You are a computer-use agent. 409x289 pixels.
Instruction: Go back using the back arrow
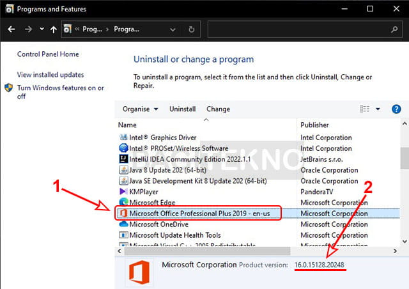click(12, 29)
